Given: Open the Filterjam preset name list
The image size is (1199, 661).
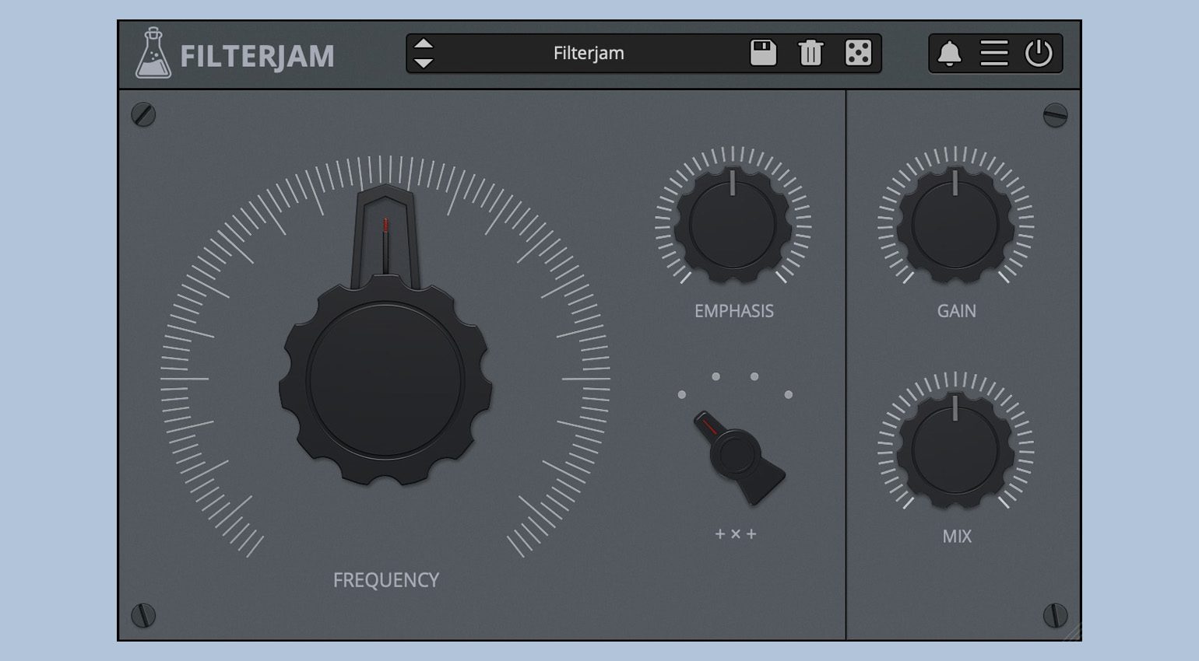Looking at the screenshot, I should [x=589, y=53].
